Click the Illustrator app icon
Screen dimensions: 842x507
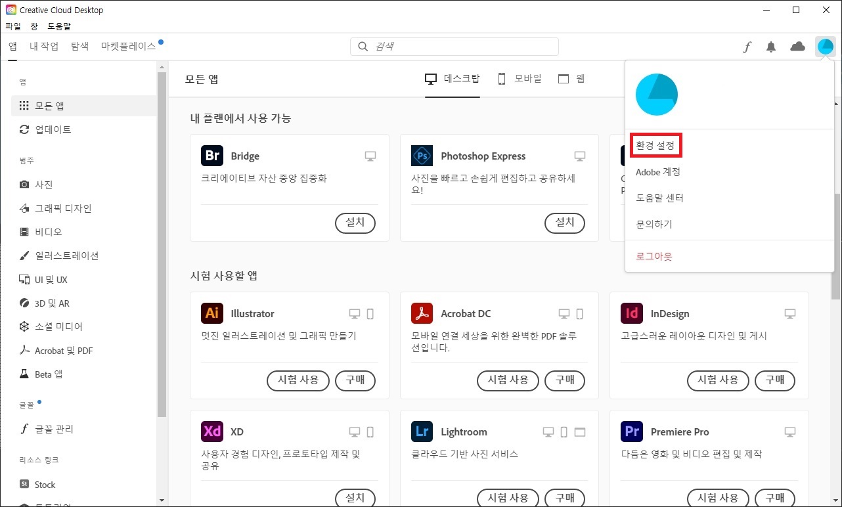[x=212, y=313]
